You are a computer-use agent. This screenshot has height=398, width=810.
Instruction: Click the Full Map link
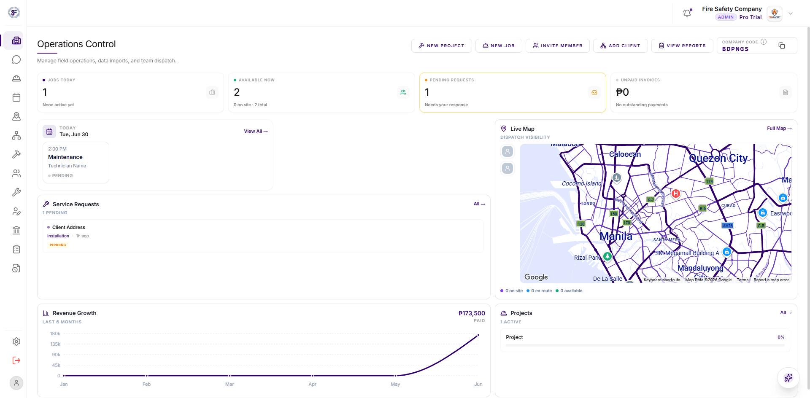point(779,128)
